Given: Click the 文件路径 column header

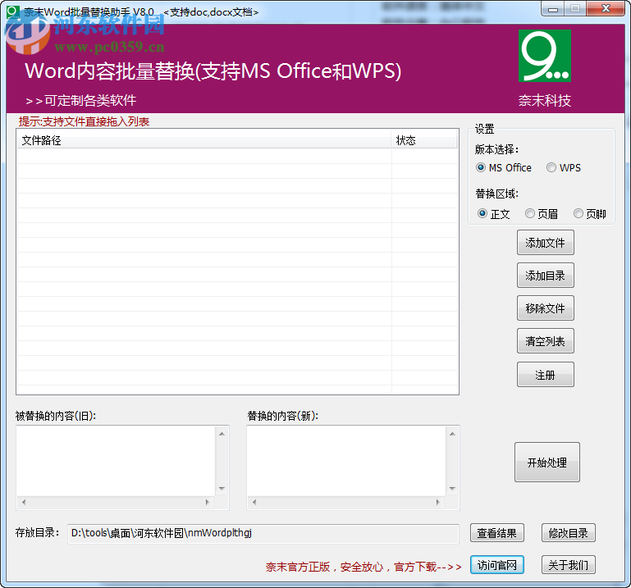Looking at the screenshot, I should click(203, 140).
